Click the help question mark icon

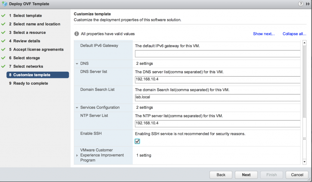[x=300, y=4]
